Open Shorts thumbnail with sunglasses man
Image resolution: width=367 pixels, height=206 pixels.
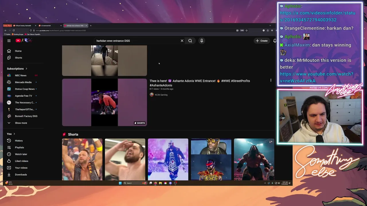click(211, 159)
